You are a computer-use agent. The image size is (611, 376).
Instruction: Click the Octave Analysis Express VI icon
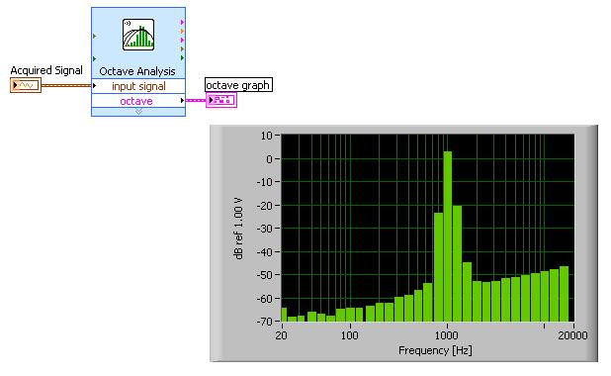138,35
